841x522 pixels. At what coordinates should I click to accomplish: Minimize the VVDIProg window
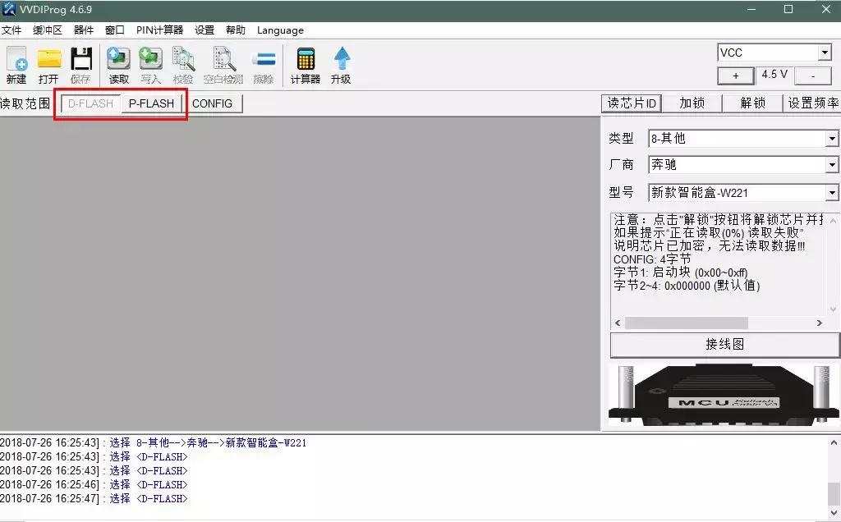click(x=751, y=9)
